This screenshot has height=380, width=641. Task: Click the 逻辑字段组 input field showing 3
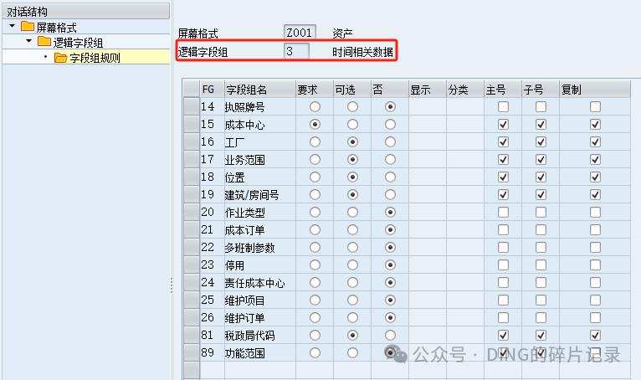296,52
